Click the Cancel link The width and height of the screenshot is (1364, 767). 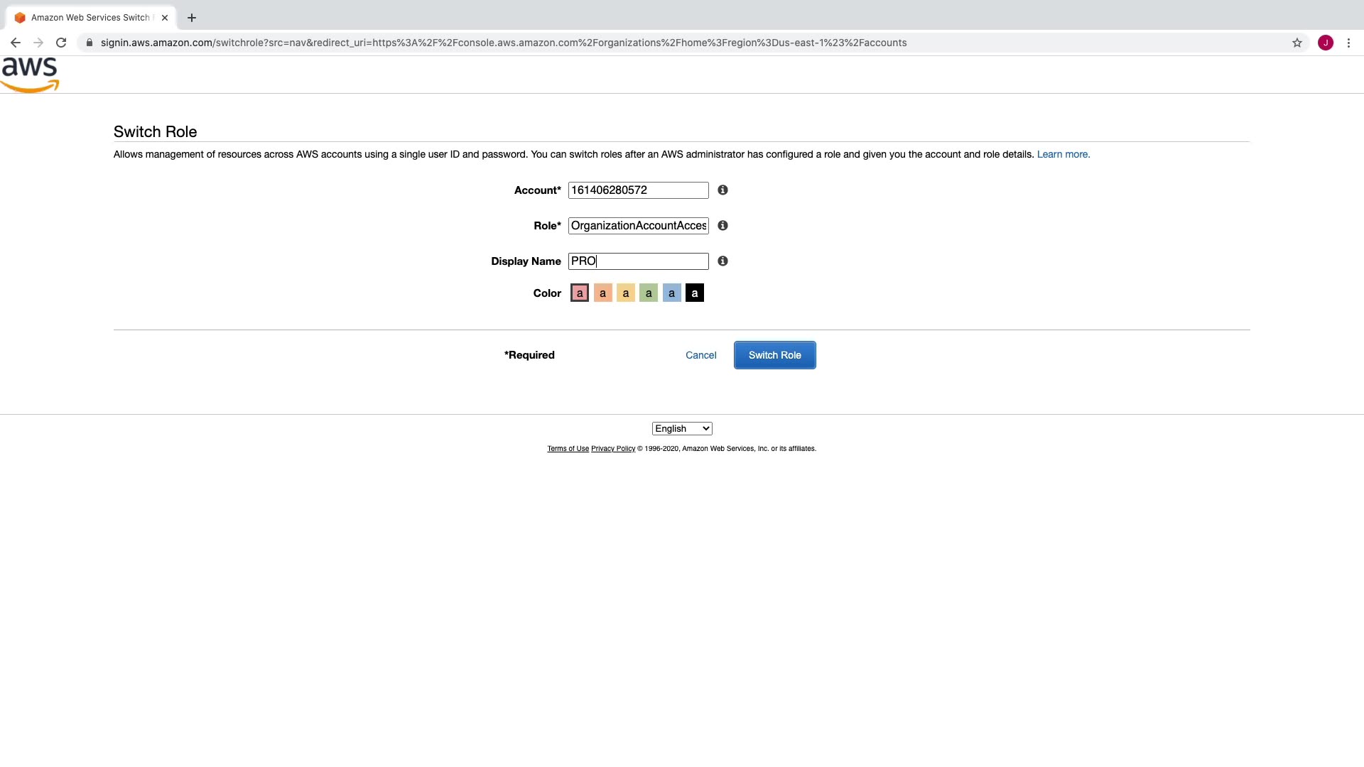click(700, 355)
